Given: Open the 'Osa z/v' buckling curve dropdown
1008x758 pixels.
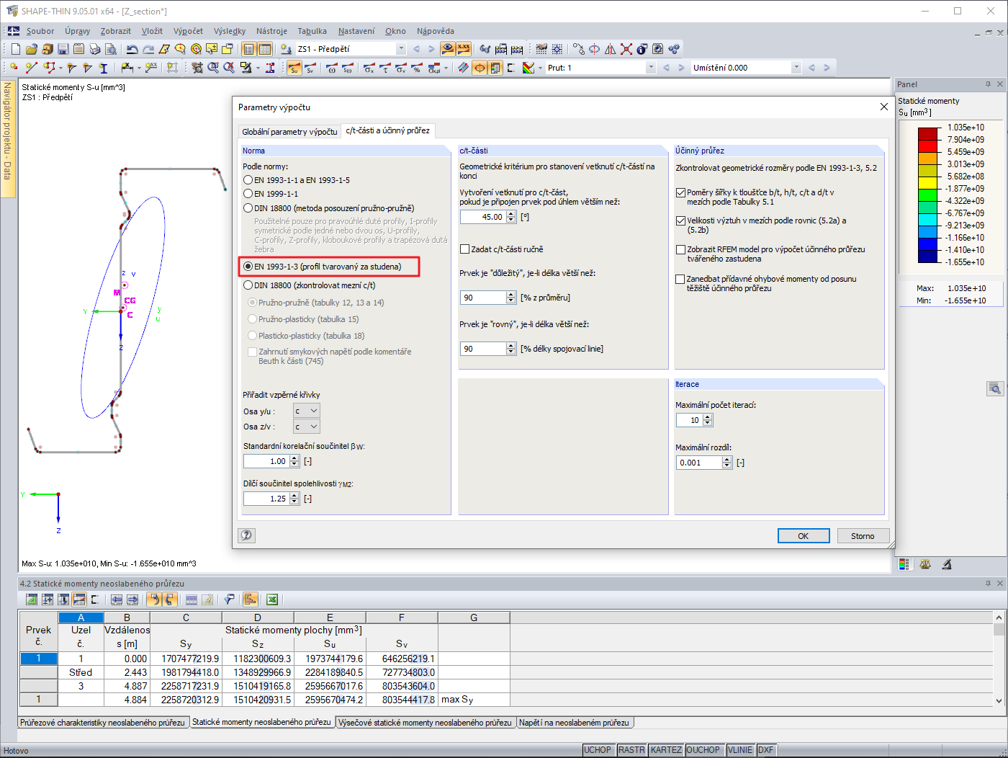Looking at the screenshot, I should (307, 427).
